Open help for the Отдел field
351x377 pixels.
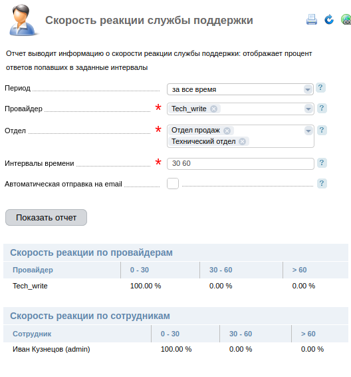click(x=322, y=131)
